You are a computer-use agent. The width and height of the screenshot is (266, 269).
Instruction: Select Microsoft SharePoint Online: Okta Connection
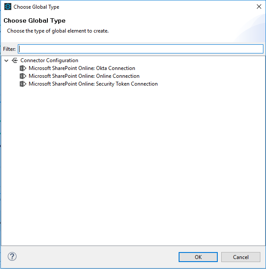tap(82, 68)
